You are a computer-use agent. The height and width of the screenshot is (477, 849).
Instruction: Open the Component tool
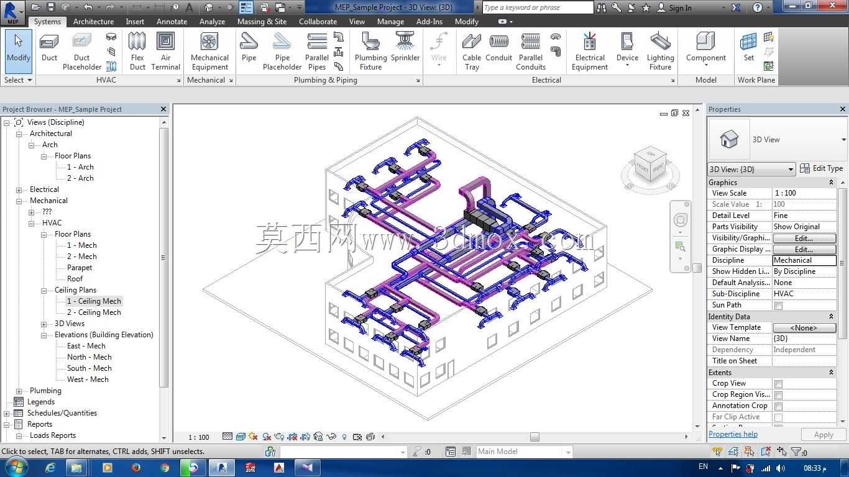[x=705, y=48]
